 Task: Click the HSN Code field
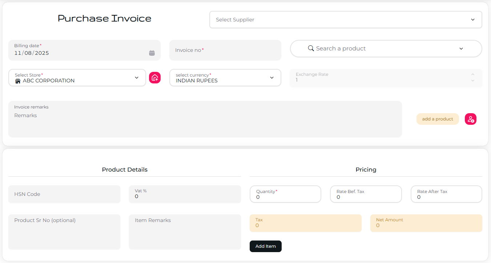point(64,194)
